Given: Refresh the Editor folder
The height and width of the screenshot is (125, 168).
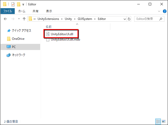Looking at the screenshot, I should (129, 19).
